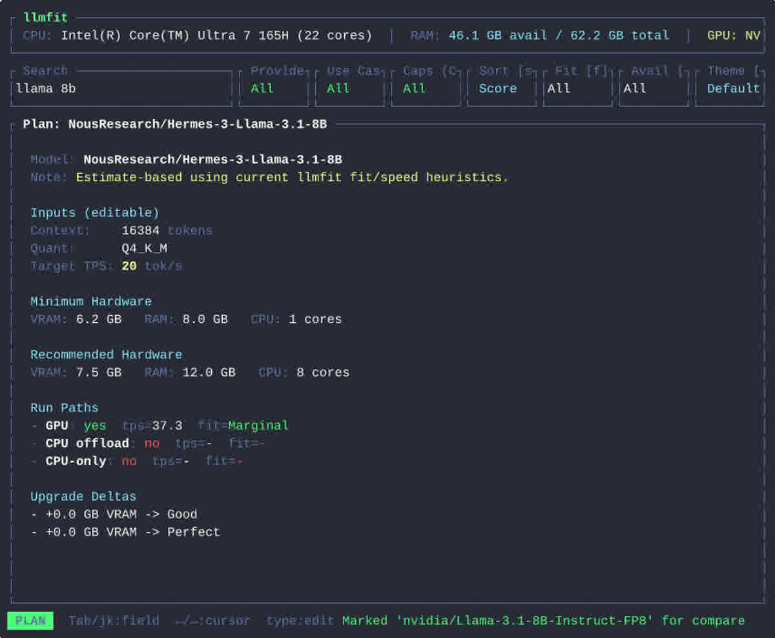Open the Use Case filter box
Viewport: 775px width, 638px height.
(x=350, y=88)
